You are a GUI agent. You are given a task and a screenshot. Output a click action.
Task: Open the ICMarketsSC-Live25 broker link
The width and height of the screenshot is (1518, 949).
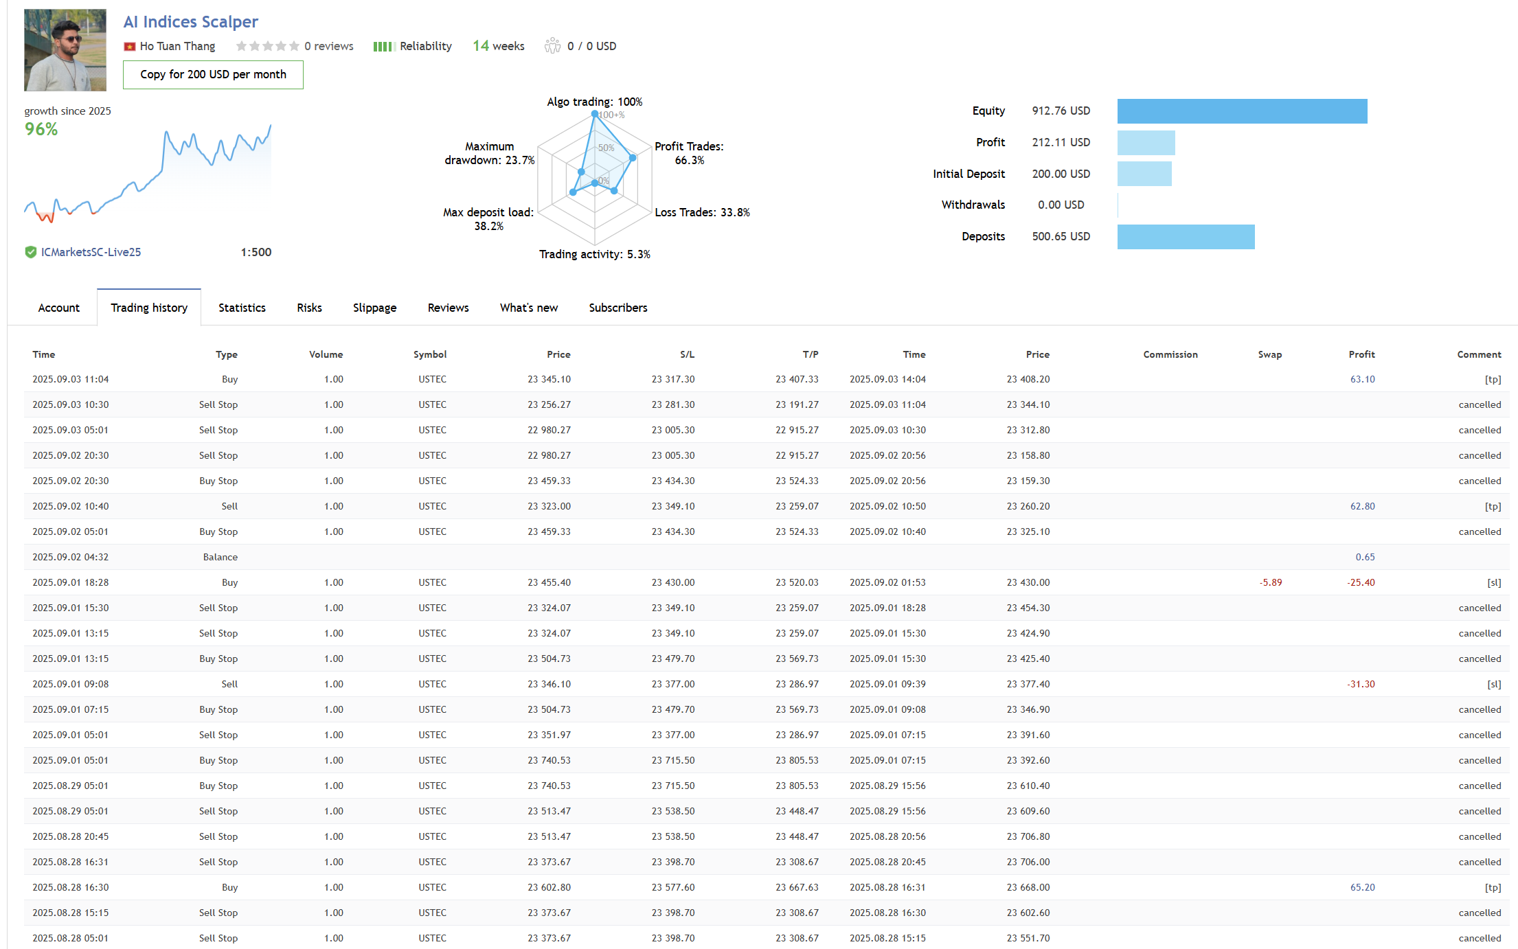(91, 252)
